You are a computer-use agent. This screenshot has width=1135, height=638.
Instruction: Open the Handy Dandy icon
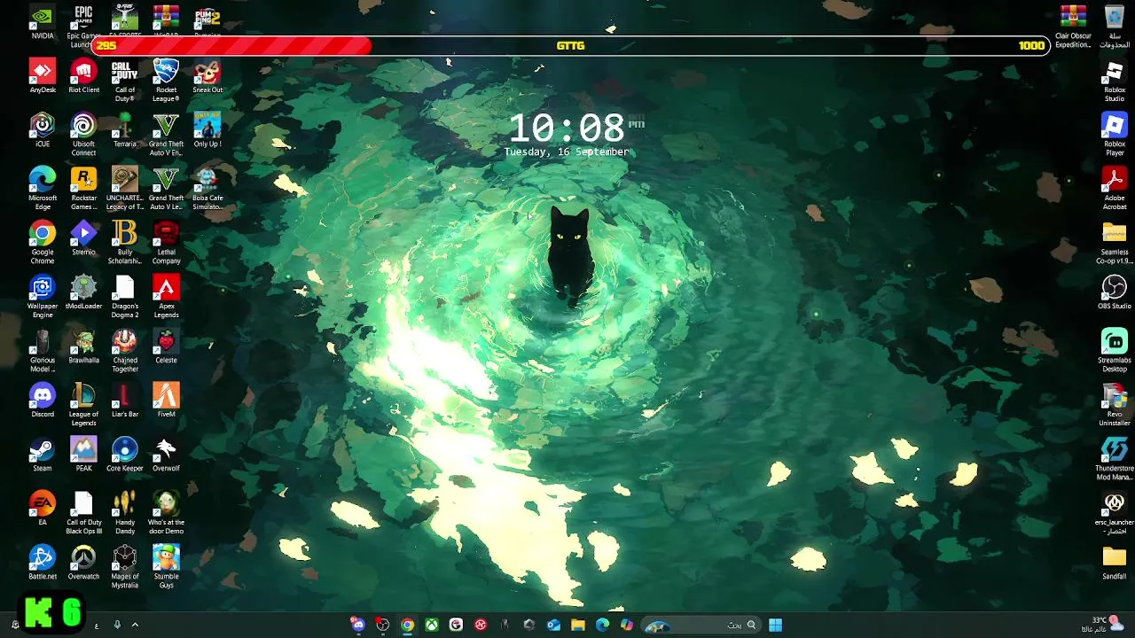[125, 512]
